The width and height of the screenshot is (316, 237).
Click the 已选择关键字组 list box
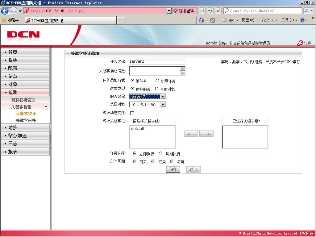[245, 137]
